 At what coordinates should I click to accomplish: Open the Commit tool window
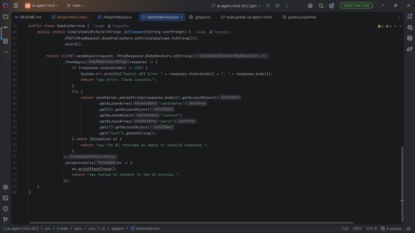coord(5,27)
